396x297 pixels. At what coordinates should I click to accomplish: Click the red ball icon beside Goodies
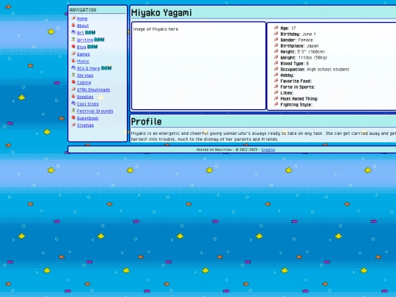73,97
